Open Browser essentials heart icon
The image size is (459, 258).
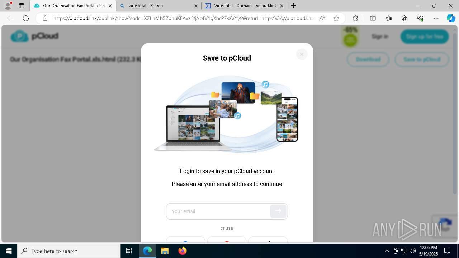pos(420,18)
